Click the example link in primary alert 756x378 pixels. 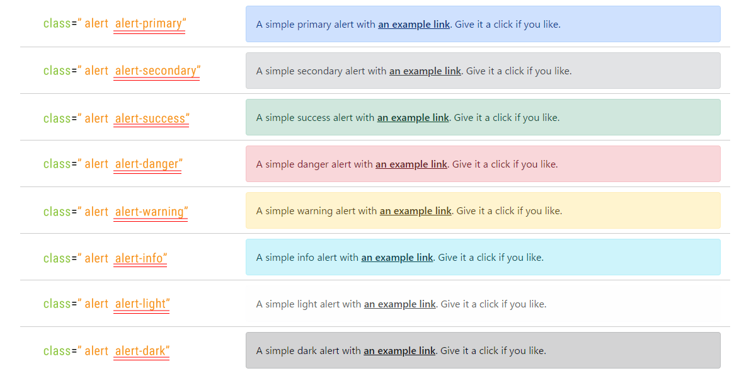(x=414, y=25)
